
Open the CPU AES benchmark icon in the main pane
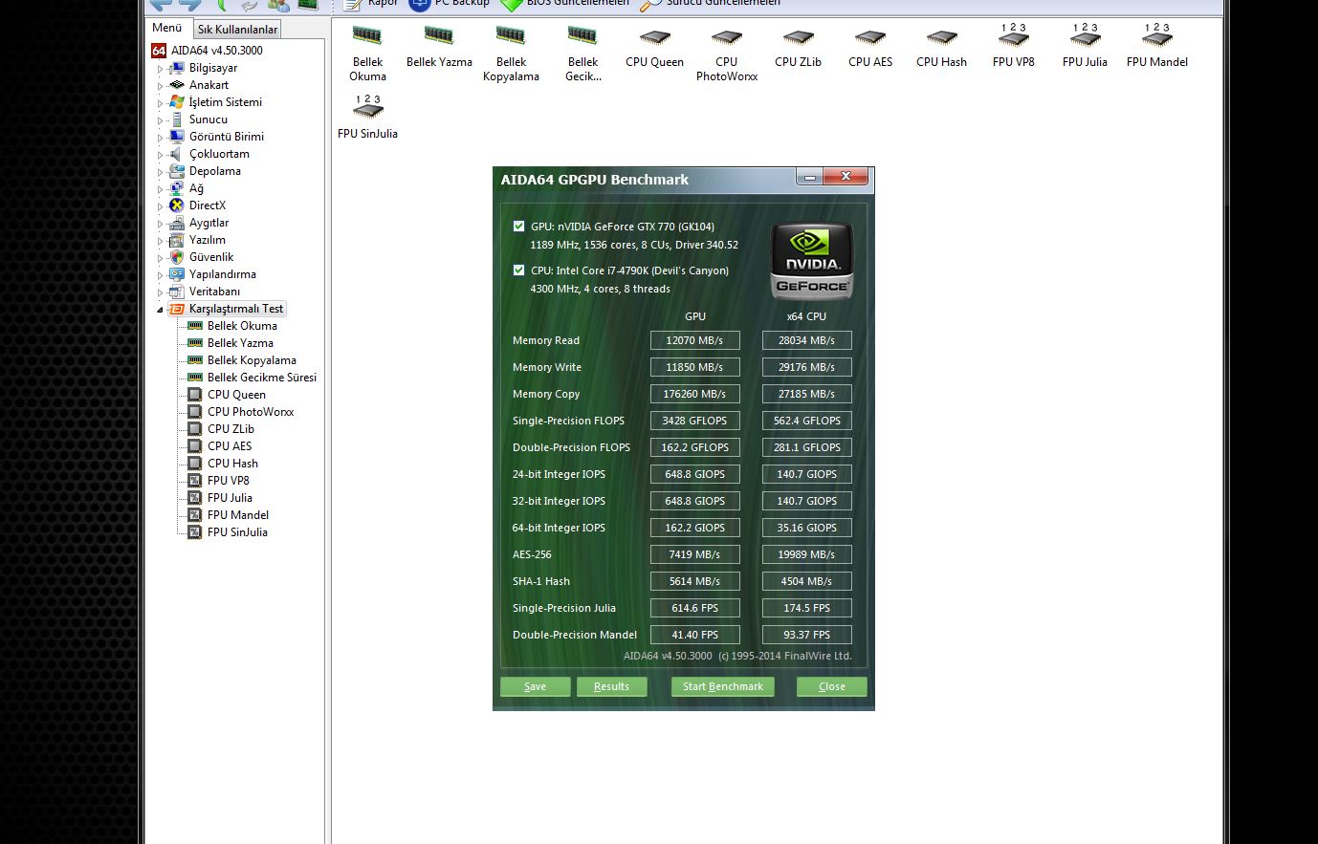[x=869, y=48]
